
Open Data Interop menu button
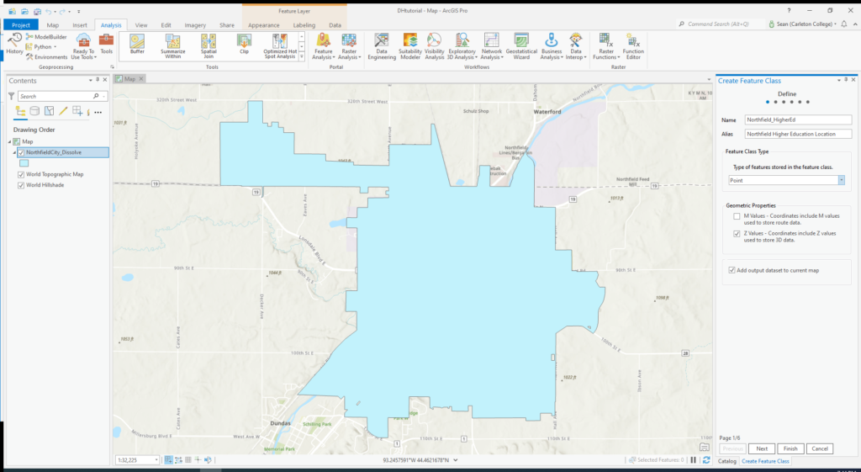click(575, 46)
